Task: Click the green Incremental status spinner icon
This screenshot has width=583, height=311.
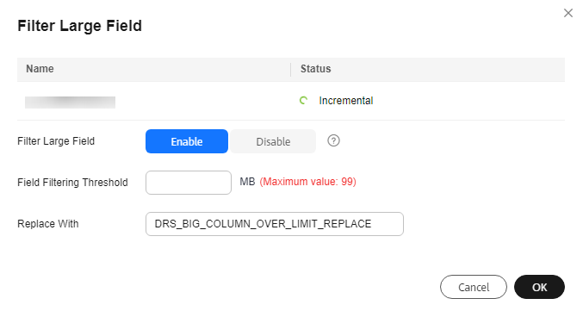Action: tap(303, 101)
